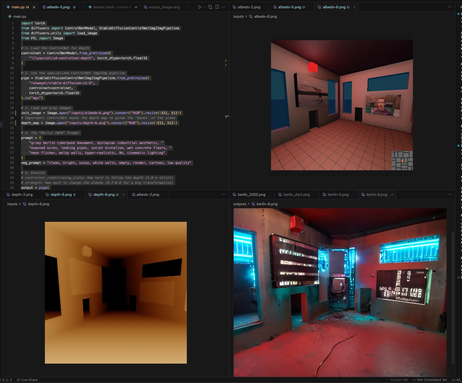
Task: Open More Actions in the depth tab group
Action: 224,195
